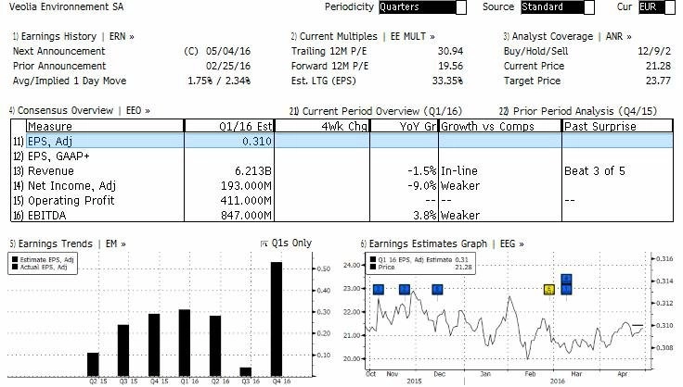
Task: Open Earnings Trends EM section
Action: tap(68, 243)
